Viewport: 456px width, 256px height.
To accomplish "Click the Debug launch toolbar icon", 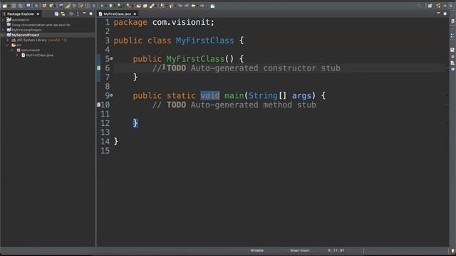I will point(102,6).
